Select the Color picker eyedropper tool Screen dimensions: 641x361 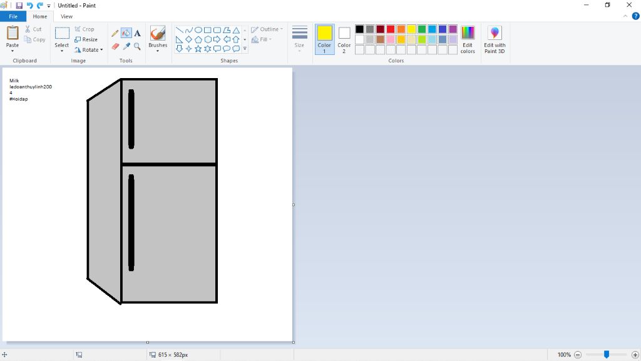(x=126, y=46)
